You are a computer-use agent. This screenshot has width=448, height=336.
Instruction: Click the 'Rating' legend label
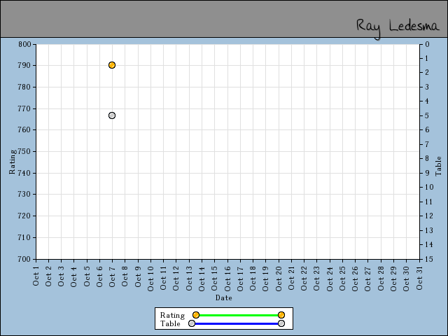(172, 315)
